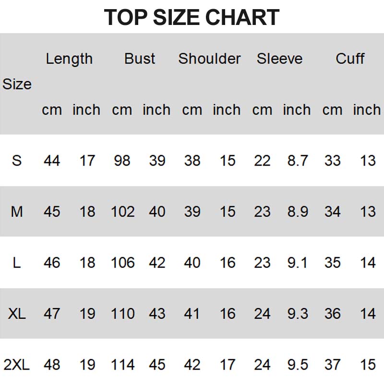
Task: Click the cuff cm value 37
Action: tap(332, 365)
